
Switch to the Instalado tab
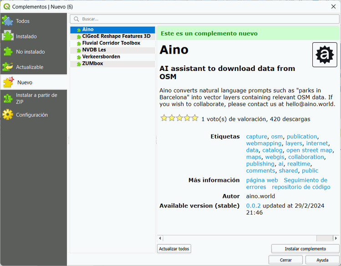34,36
